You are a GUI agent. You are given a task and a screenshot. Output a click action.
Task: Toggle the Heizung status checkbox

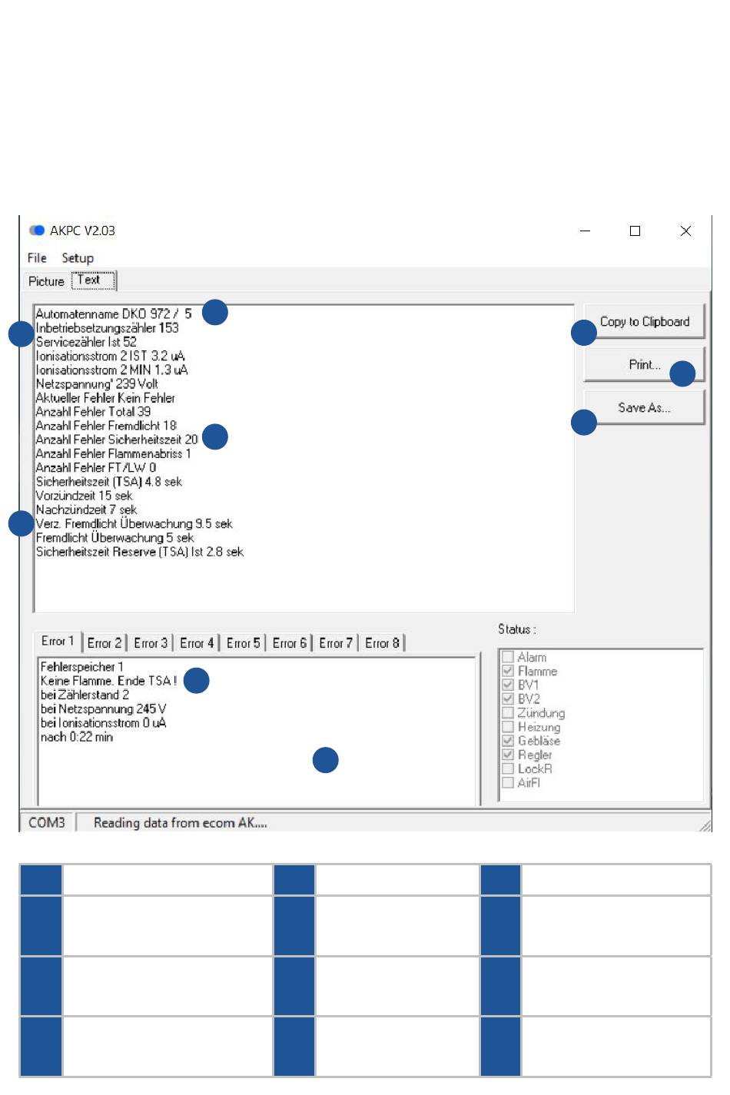pyautogui.click(x=508, y=727)
